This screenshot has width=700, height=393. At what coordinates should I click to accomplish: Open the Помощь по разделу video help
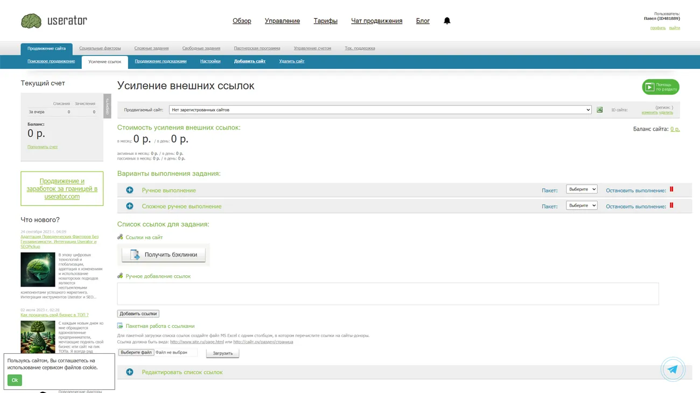[x=660, y=87]
